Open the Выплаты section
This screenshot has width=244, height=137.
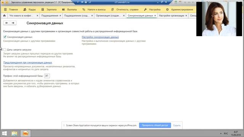[69, 10]
